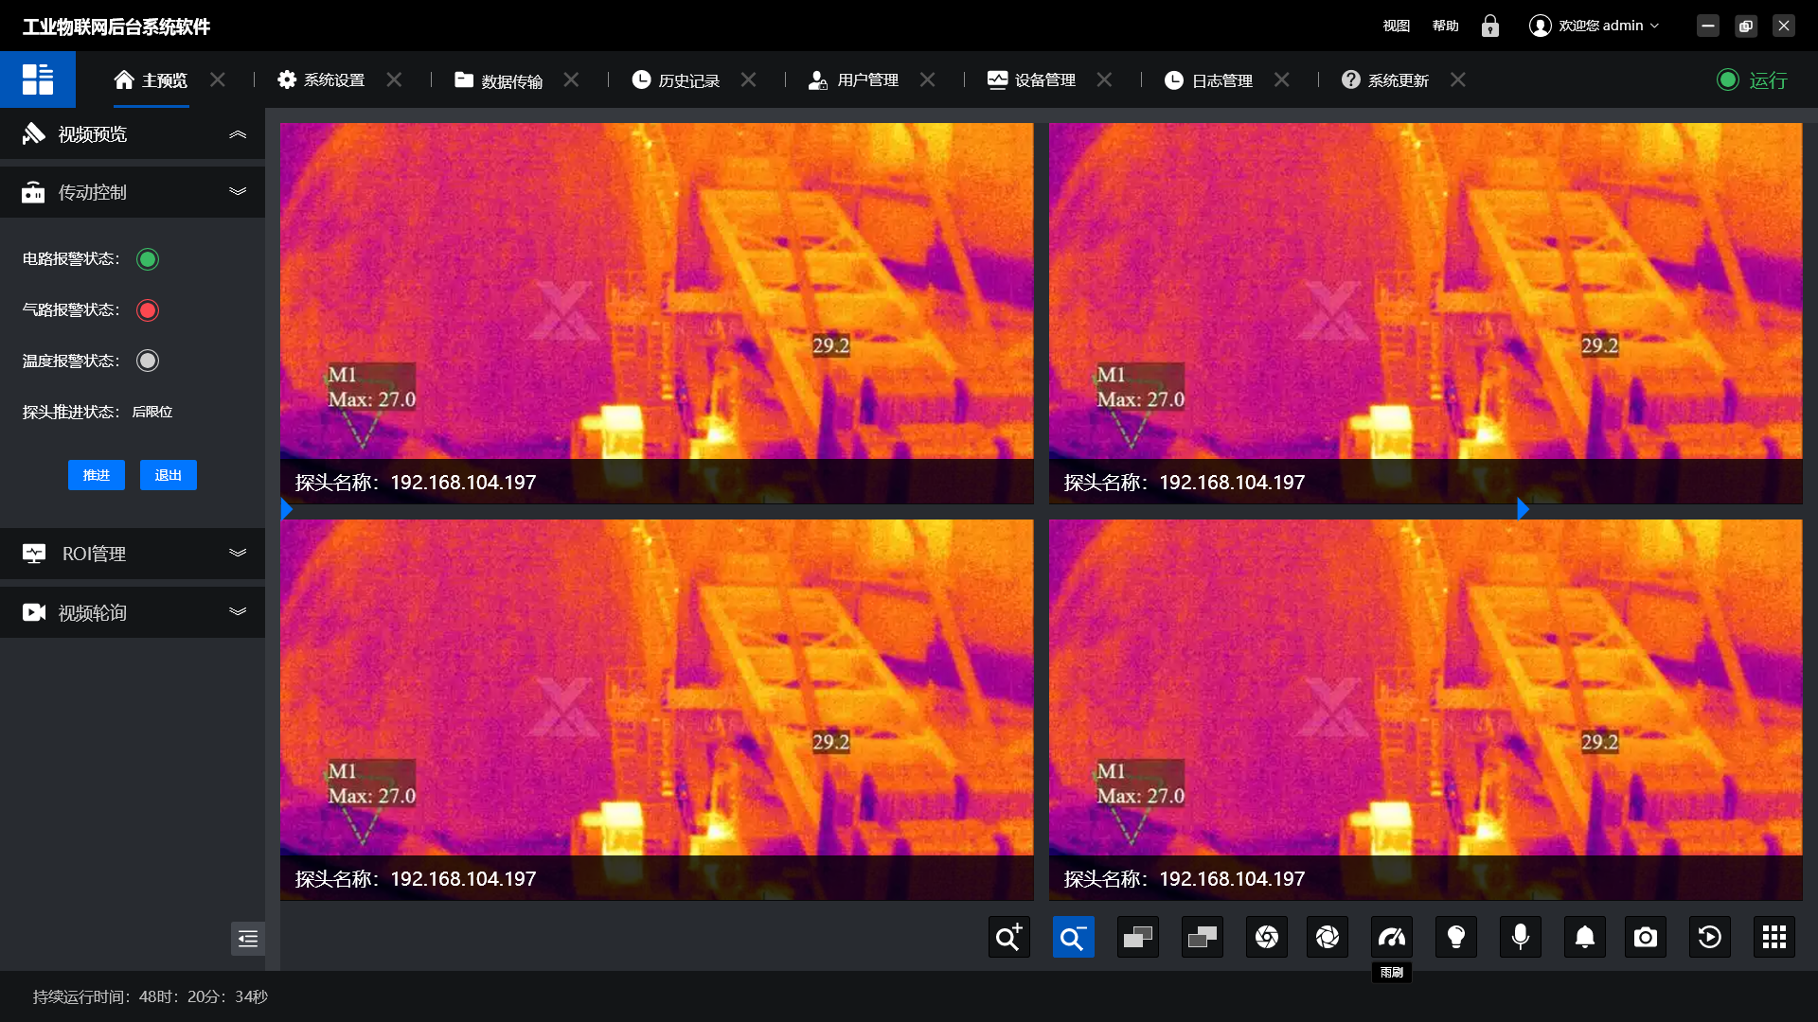1818x1022 pixels.
Task: Turn on the light bulb icon
Action: [x=1455, y=937]
